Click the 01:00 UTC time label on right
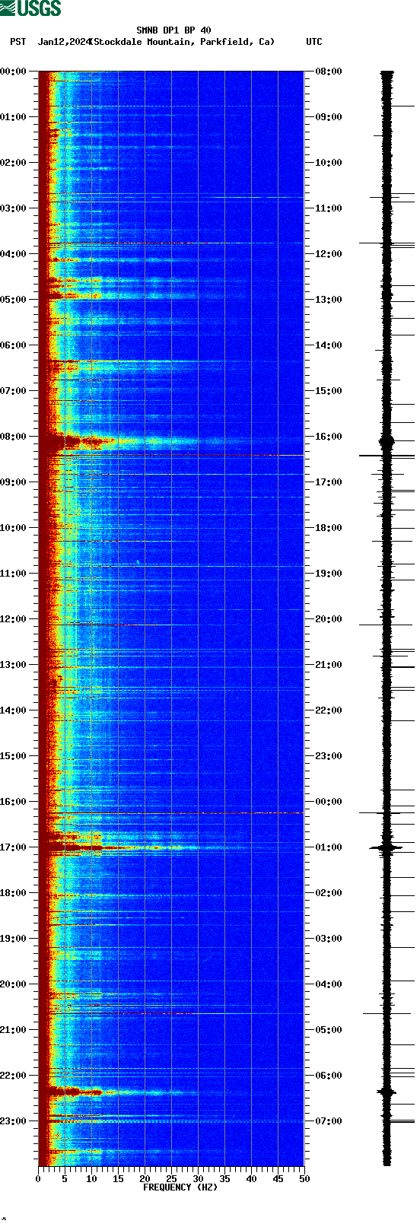This screenshot has height=1227, width=420. coord(328,847)
